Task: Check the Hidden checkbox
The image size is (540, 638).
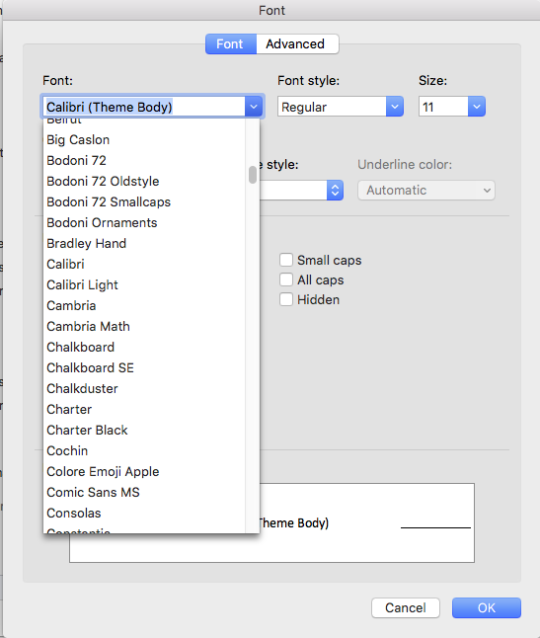Action: (286, 299)
